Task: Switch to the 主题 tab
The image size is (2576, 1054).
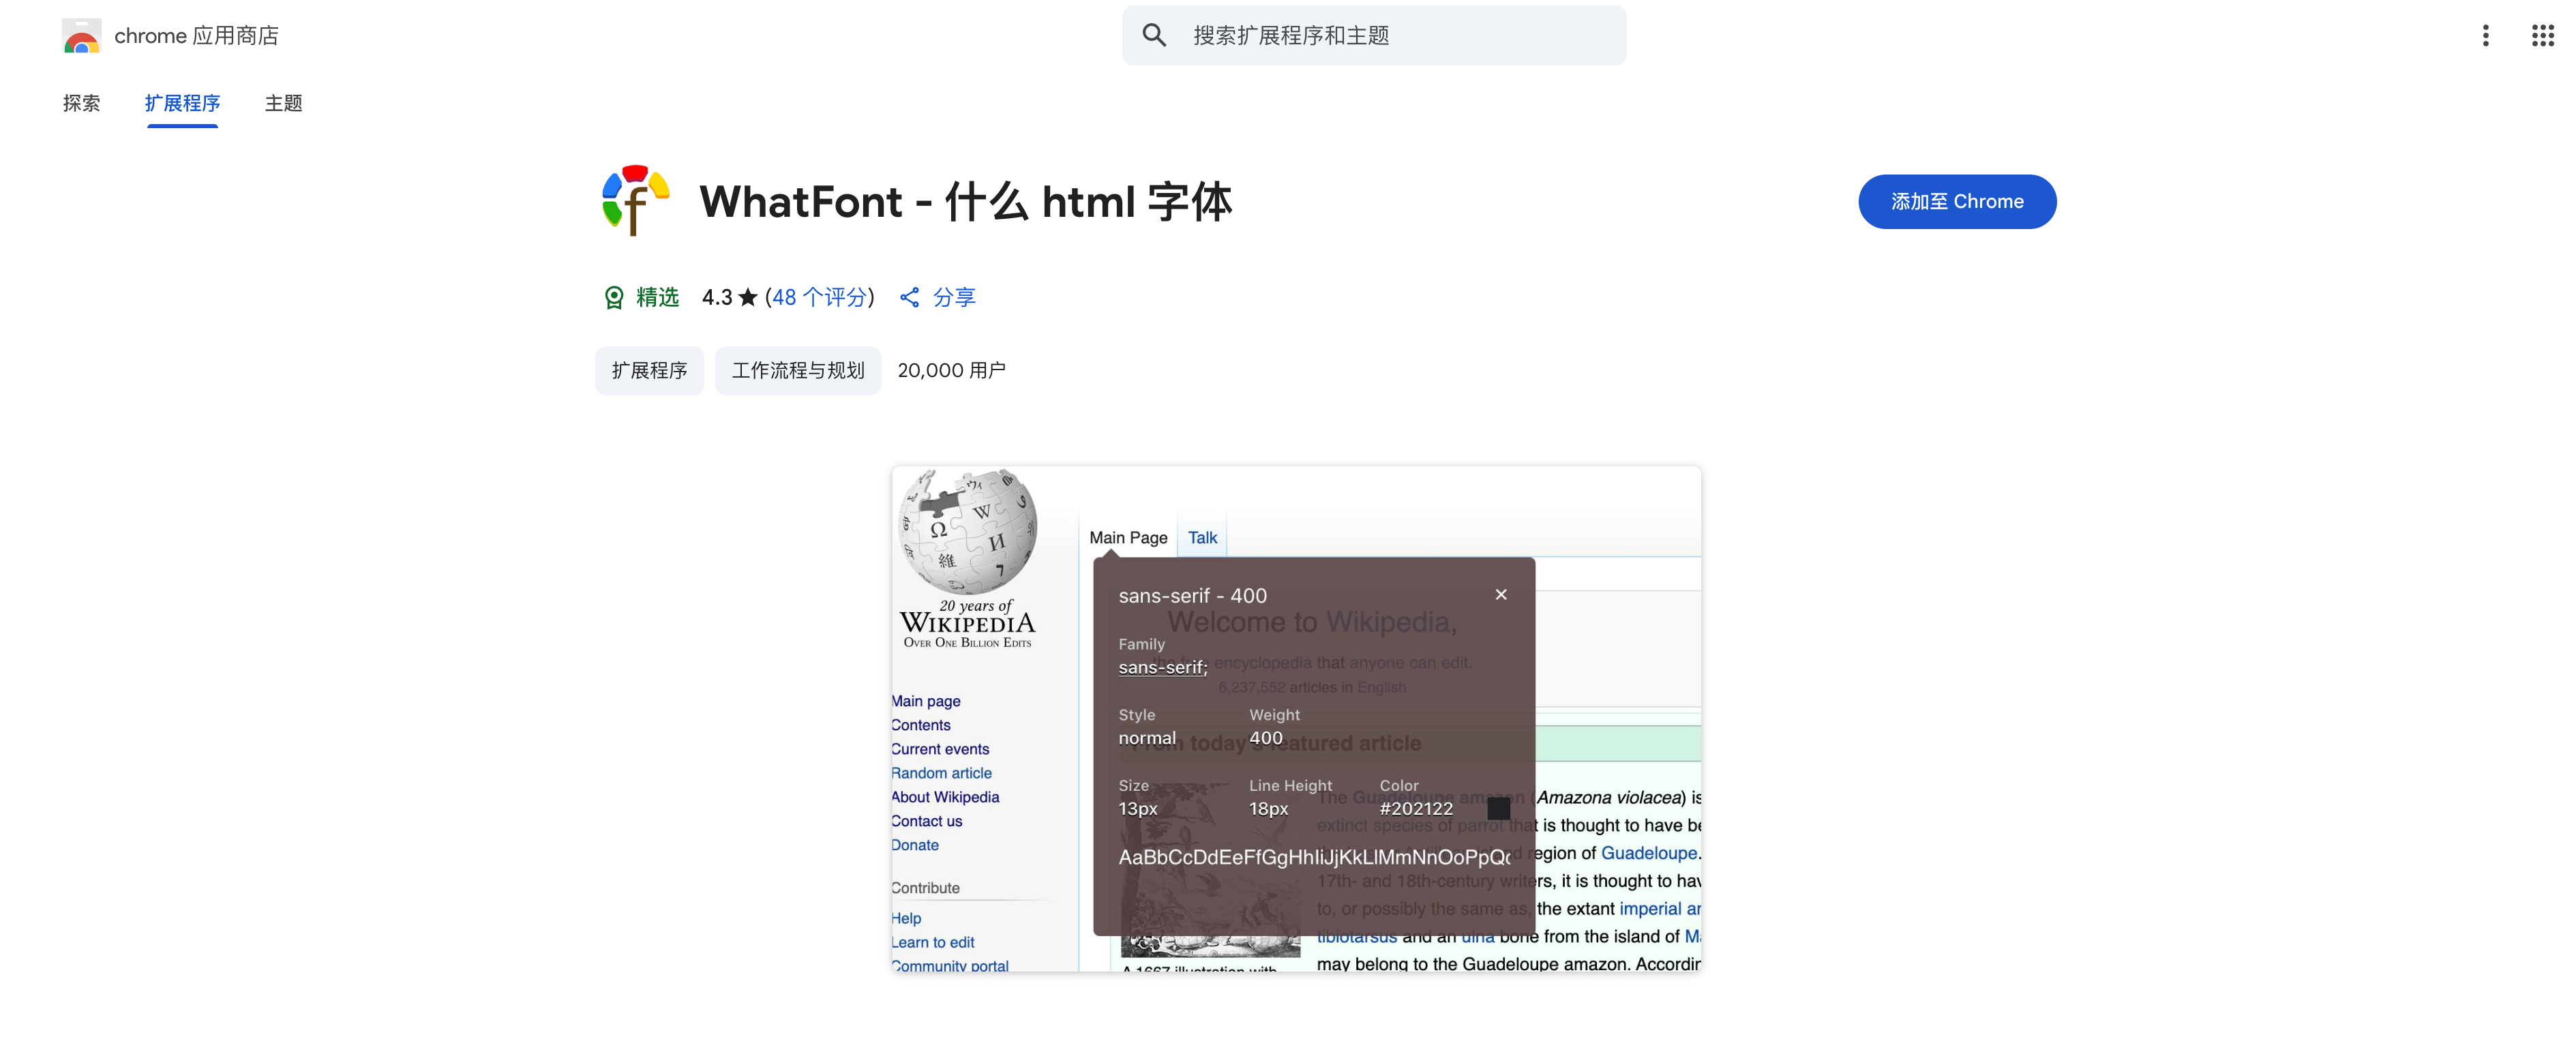Action: click(283, 103)
